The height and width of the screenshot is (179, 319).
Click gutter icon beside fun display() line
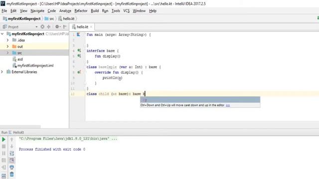pos(79,56)
